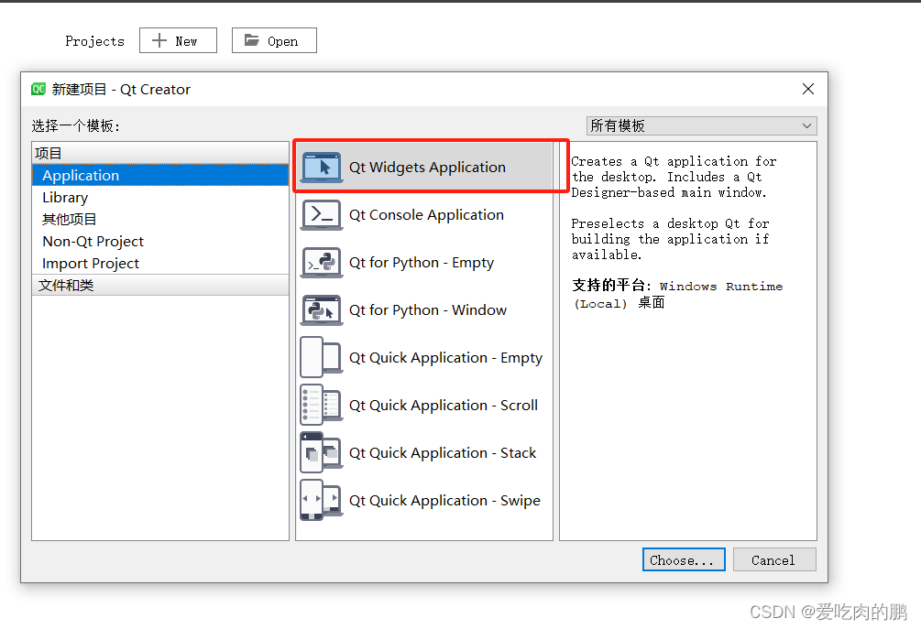The width and height of the screenshot is (921, 629).
Task: Select Application in the project list
Action: [x=160, y=176]
